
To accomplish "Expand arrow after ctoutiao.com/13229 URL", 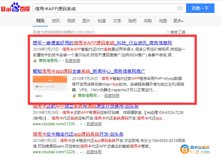I will 81,152.
